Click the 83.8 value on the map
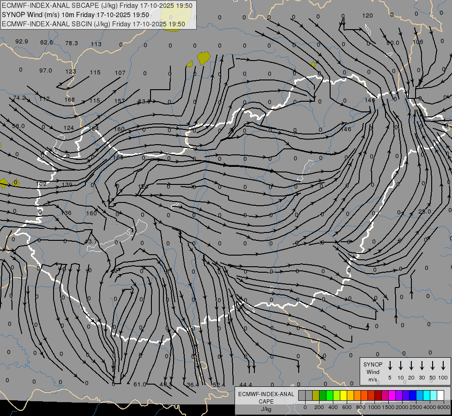 (x=145, y=102)
